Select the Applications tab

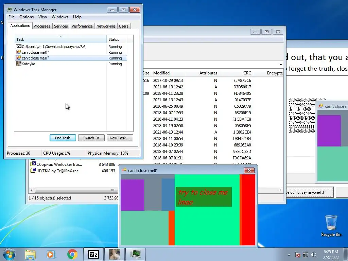(x=20, y=25)
